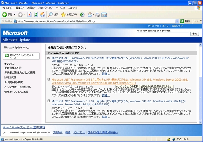Click the 商標 footer link
The image size is (203, 142).
click(68, 132)
